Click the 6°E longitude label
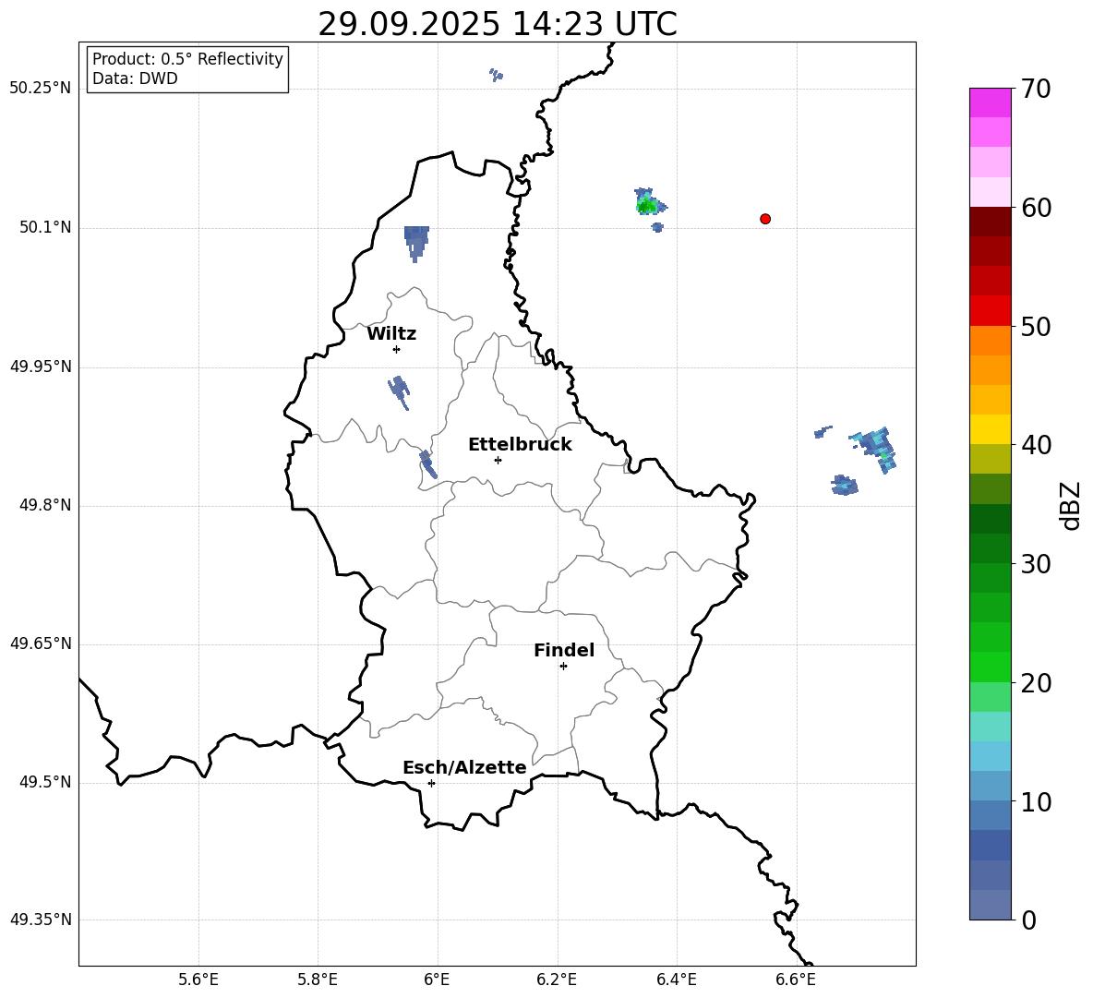The width and height of the screenshot is (1093, 998). tap(437, 980)
